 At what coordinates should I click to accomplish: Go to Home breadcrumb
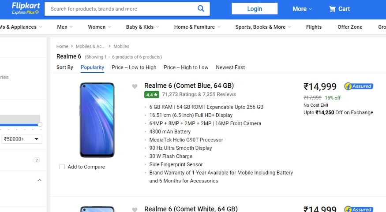62,46
